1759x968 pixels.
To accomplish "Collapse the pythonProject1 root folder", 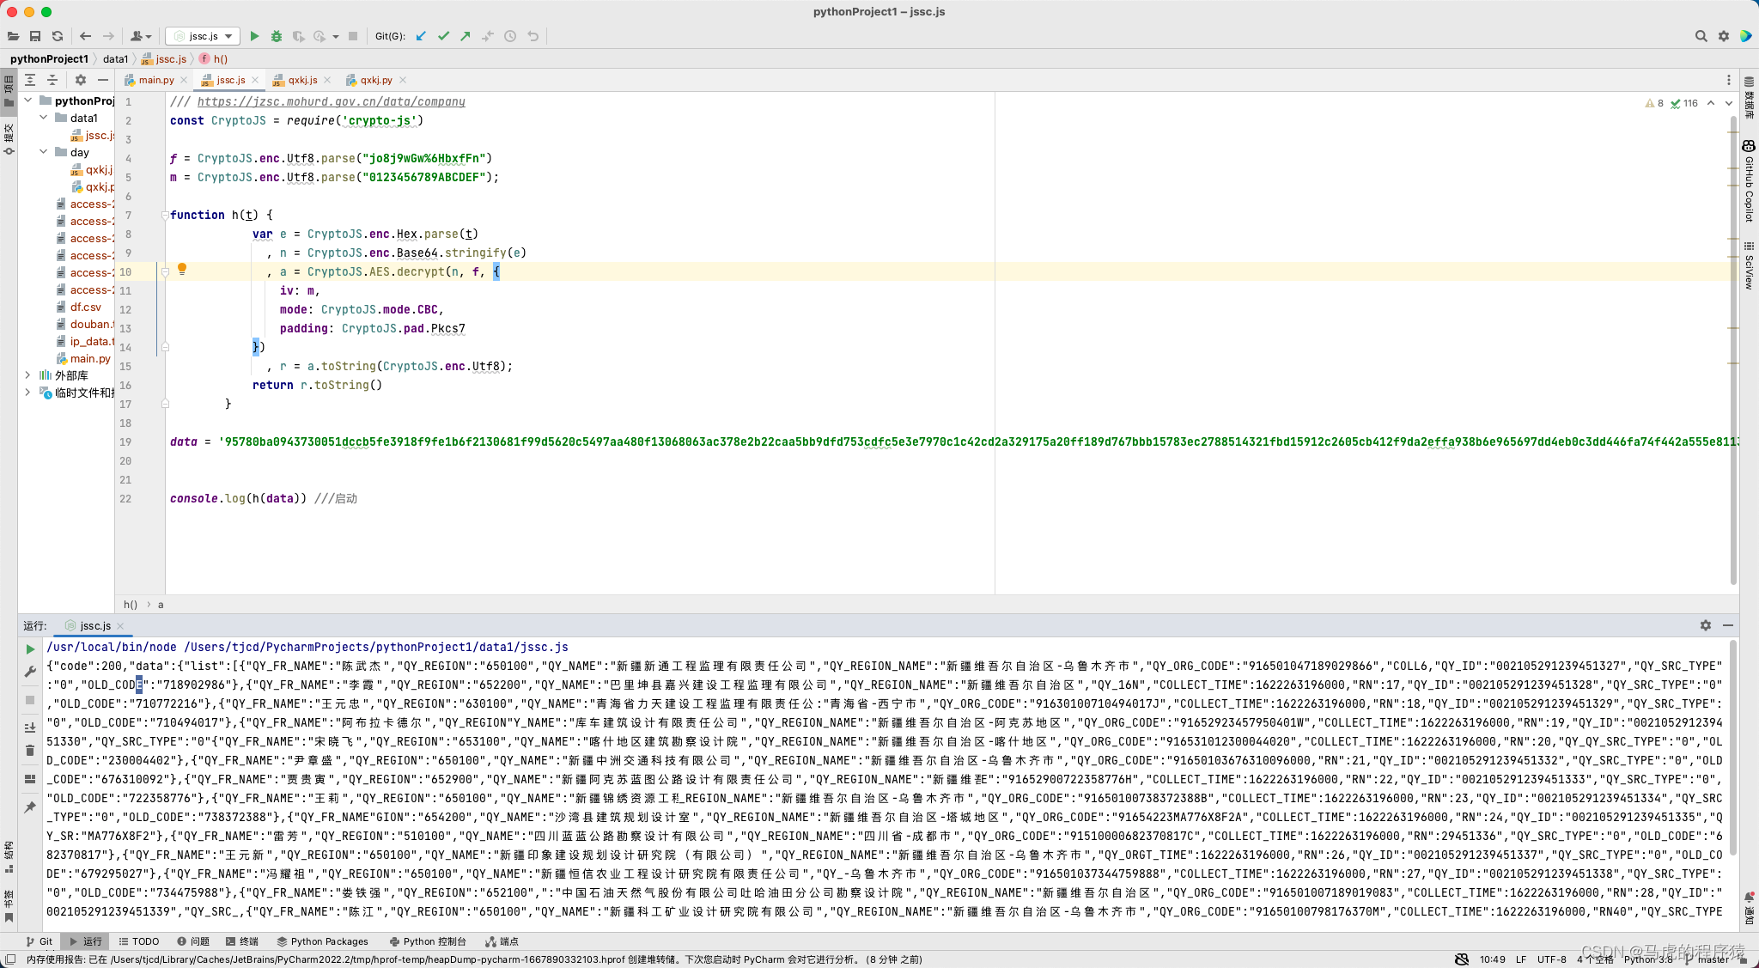I will tap(28, 100).
